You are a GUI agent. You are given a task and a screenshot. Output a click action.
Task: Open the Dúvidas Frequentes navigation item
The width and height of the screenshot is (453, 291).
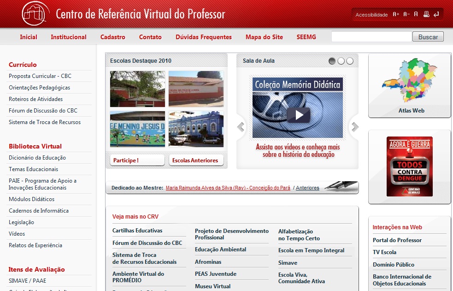(x=203, y=36)
